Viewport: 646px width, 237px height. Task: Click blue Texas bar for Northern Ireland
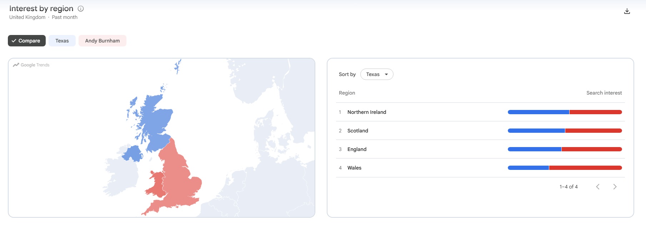point(539,112)
